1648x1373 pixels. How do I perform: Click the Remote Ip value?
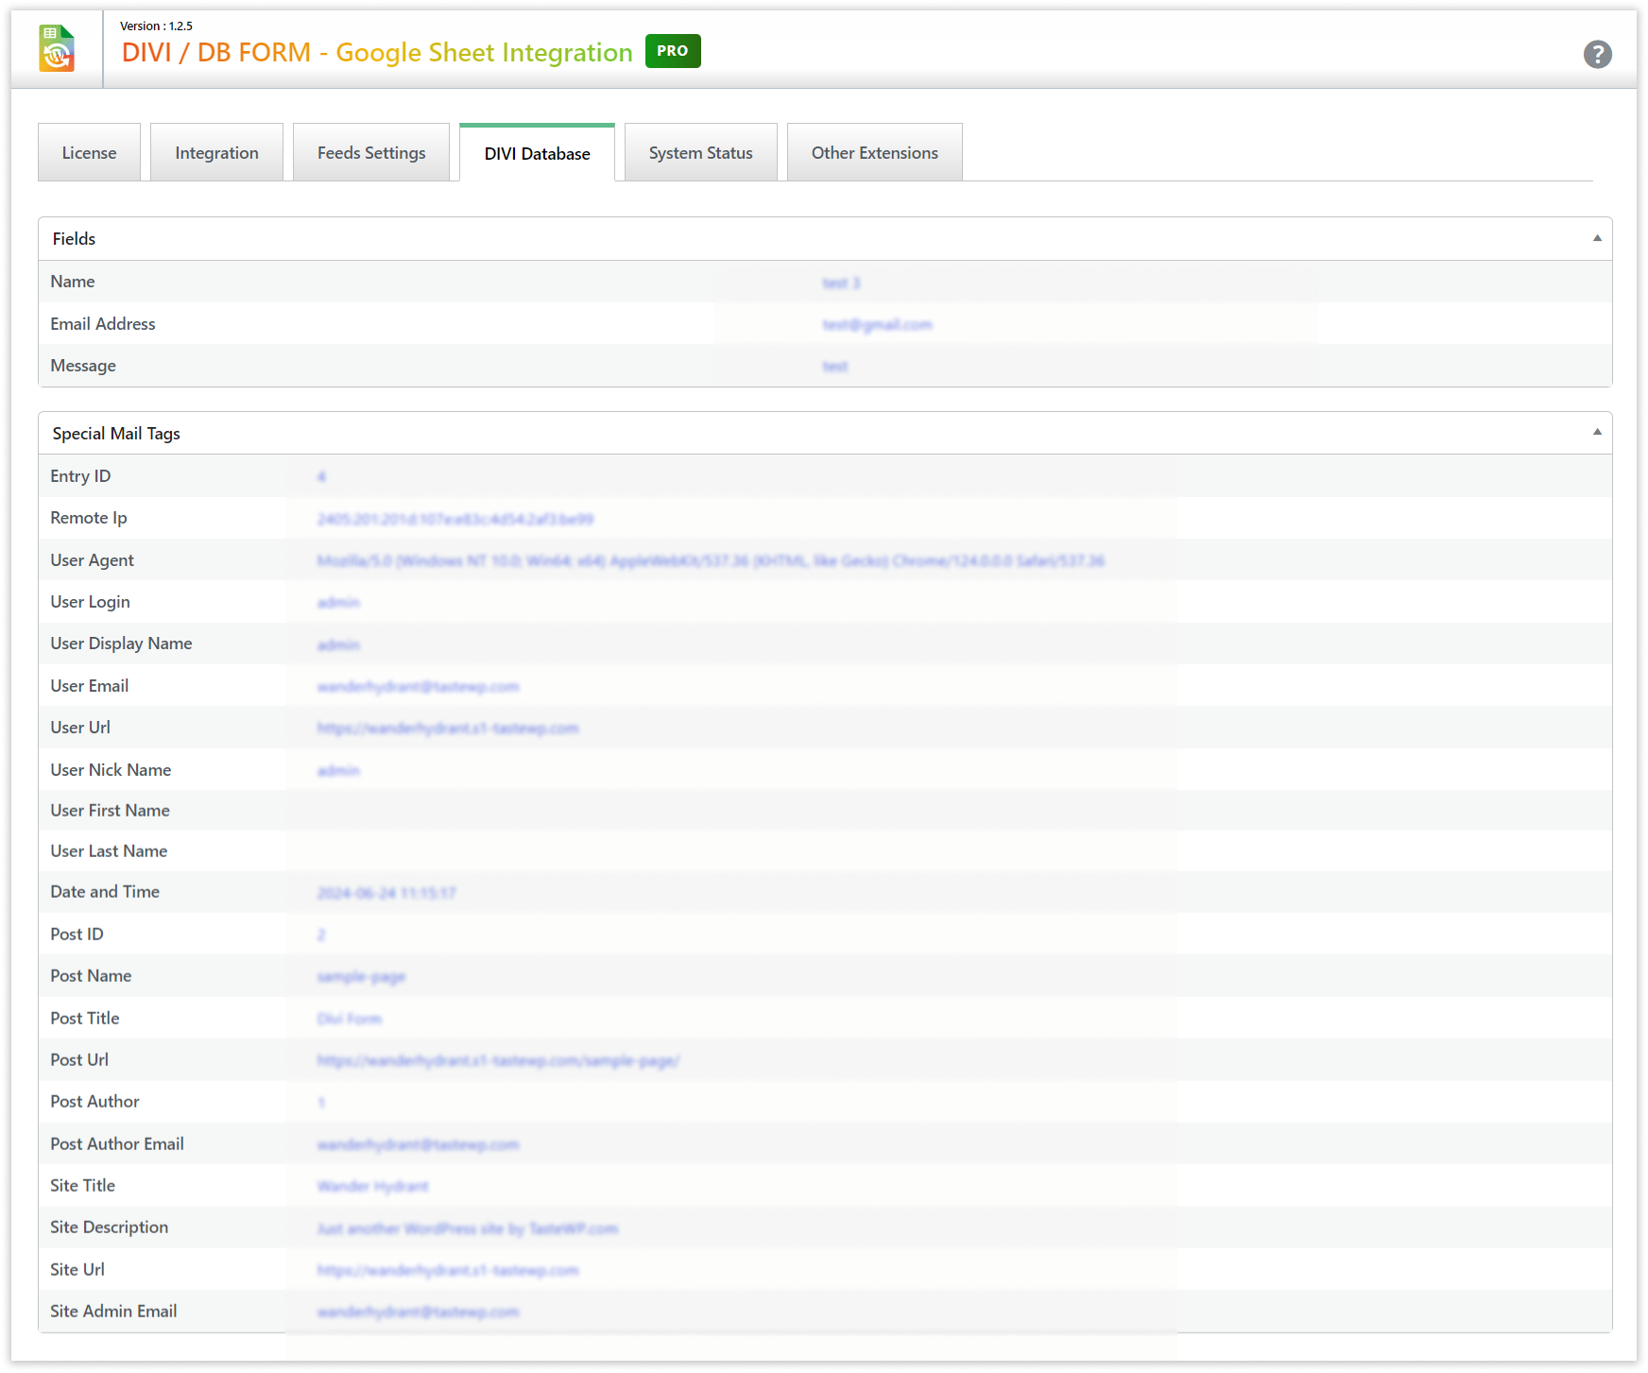tap(455, 520)
